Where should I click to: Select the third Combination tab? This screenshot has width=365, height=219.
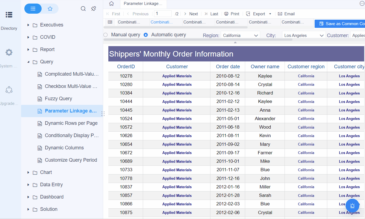click(195, 22)
